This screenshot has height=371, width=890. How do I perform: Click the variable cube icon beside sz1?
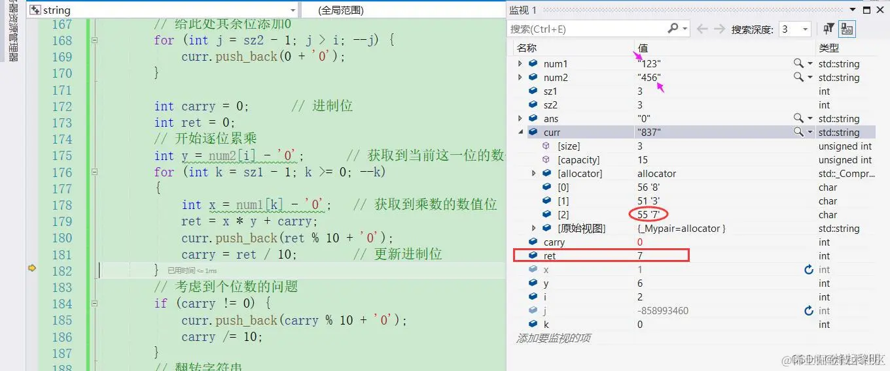(533, 91)
